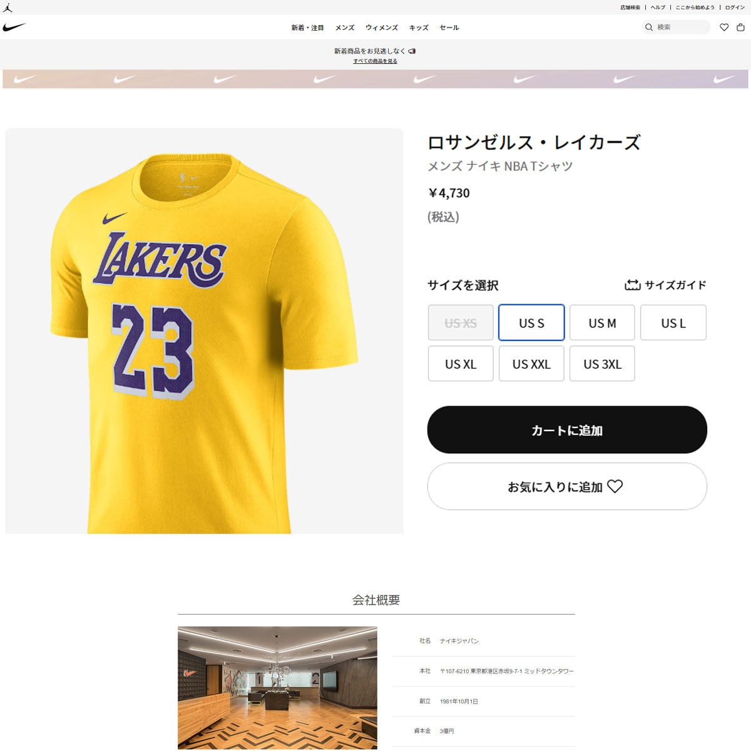Click the 1981年10月1日 founding date
This screenshot has width=751, height=751.
pyautogui.click(x=459, y=702)
